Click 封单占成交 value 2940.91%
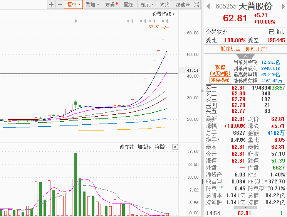The image size is (287, 217). pos(271,68)
